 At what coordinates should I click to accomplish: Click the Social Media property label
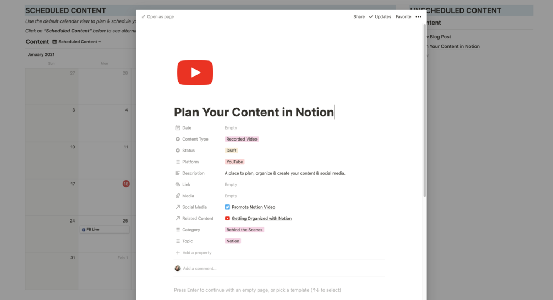pos(194,207)
